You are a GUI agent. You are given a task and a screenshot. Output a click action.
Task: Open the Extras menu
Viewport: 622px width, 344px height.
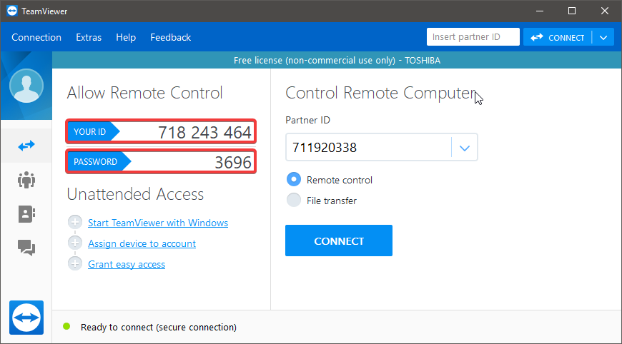click(x=89, y=37)
